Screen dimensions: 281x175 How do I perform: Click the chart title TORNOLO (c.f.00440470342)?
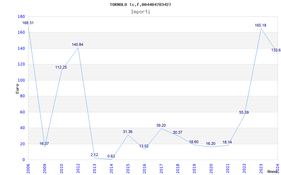[140, 5]
